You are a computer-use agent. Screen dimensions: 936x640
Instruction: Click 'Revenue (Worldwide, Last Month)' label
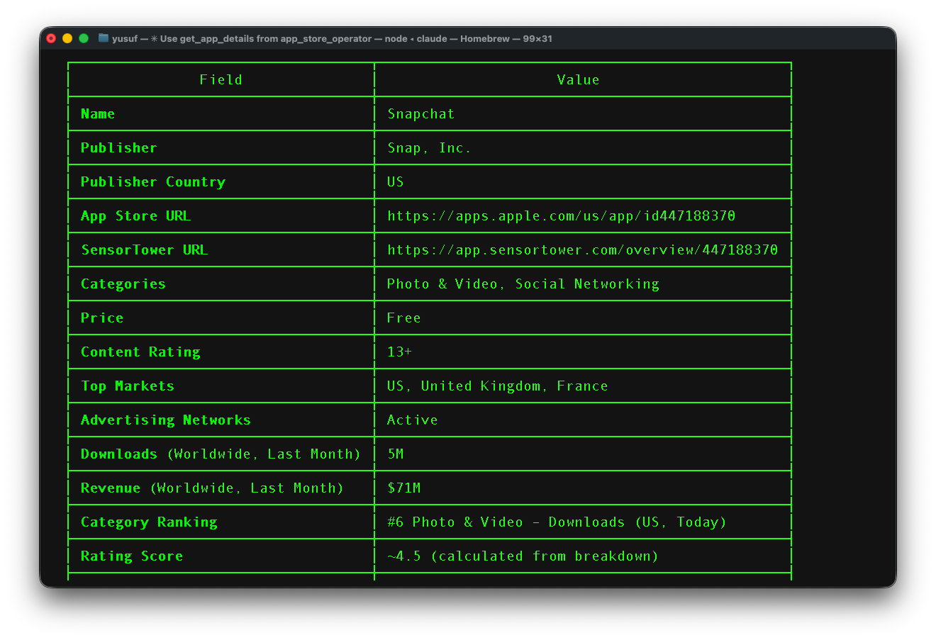(212, 488)
